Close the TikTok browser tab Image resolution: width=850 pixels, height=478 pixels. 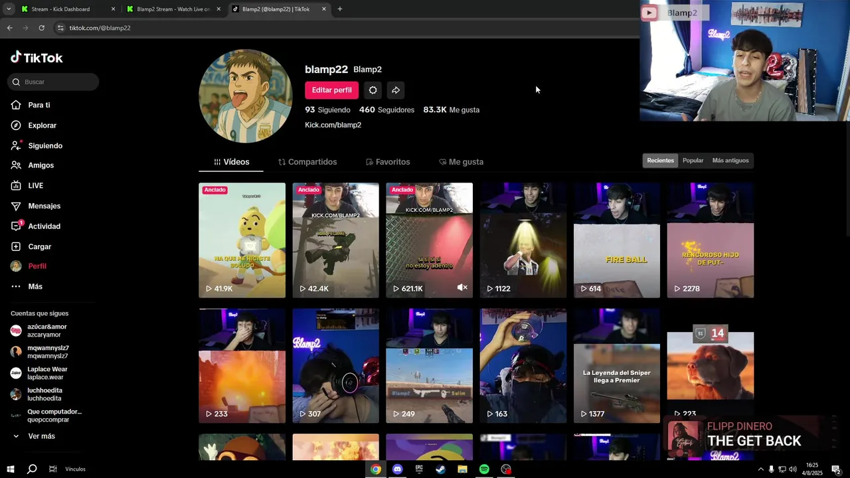[x=324, y=9]
